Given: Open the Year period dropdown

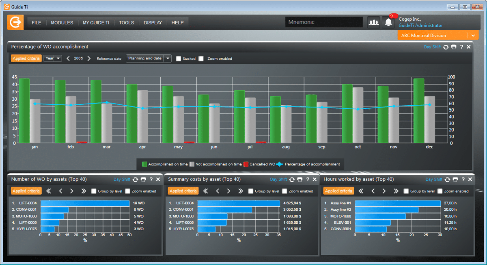Looking at the screenshot, I should point(53,59).
